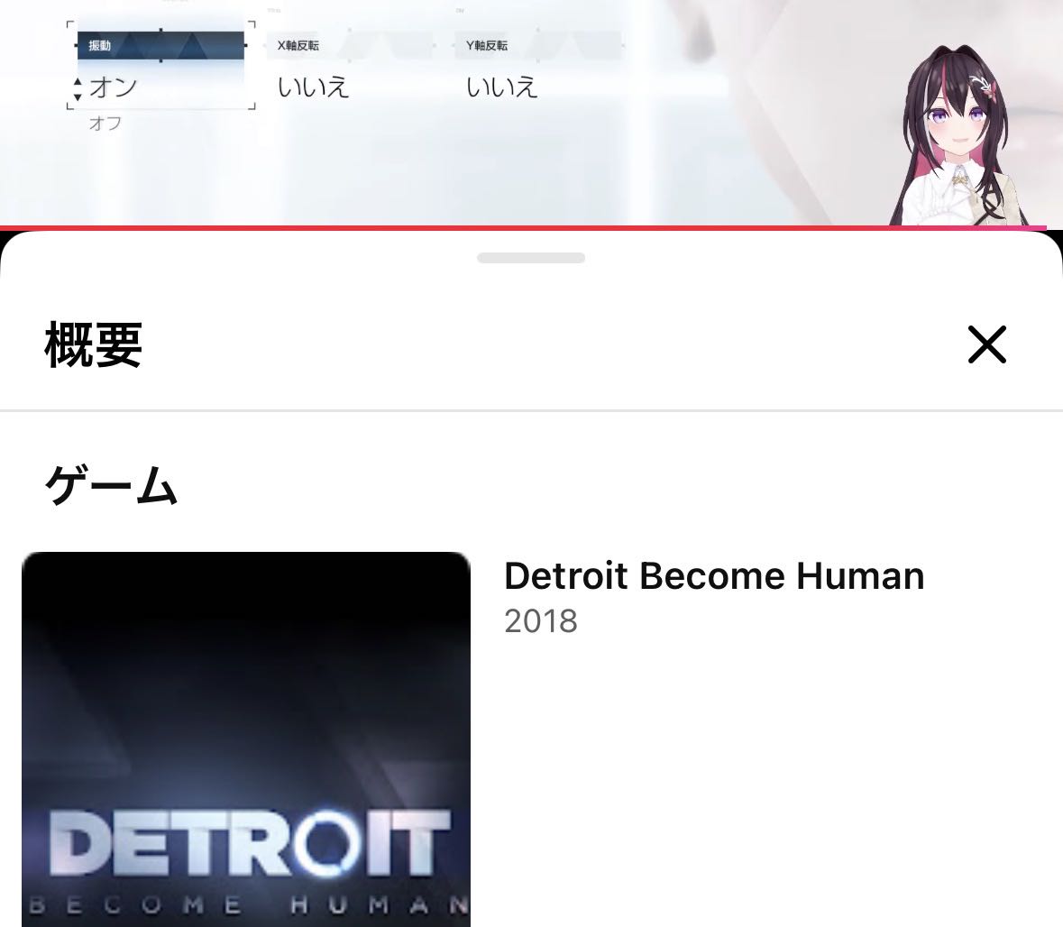Toggle the いいえ value under X軸反転
This screenshot has width=1063, height=927.
[313, 87]
